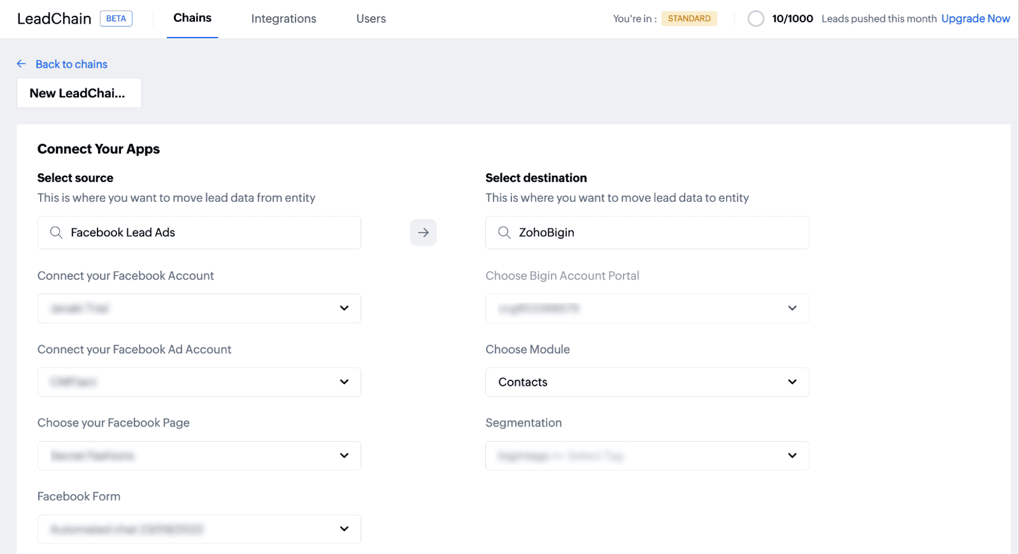Click the back arrow icon beside Back to chains
Image resolution: width=1019 pixels, height=554 pixels.
(21, 64)
